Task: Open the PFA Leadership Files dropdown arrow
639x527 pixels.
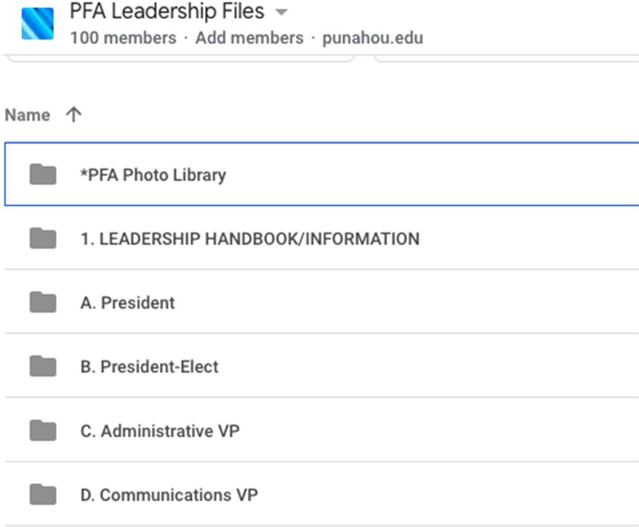Action: 281,12
